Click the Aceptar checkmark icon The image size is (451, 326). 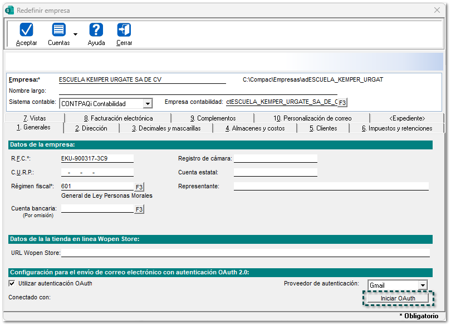point(26,30)
